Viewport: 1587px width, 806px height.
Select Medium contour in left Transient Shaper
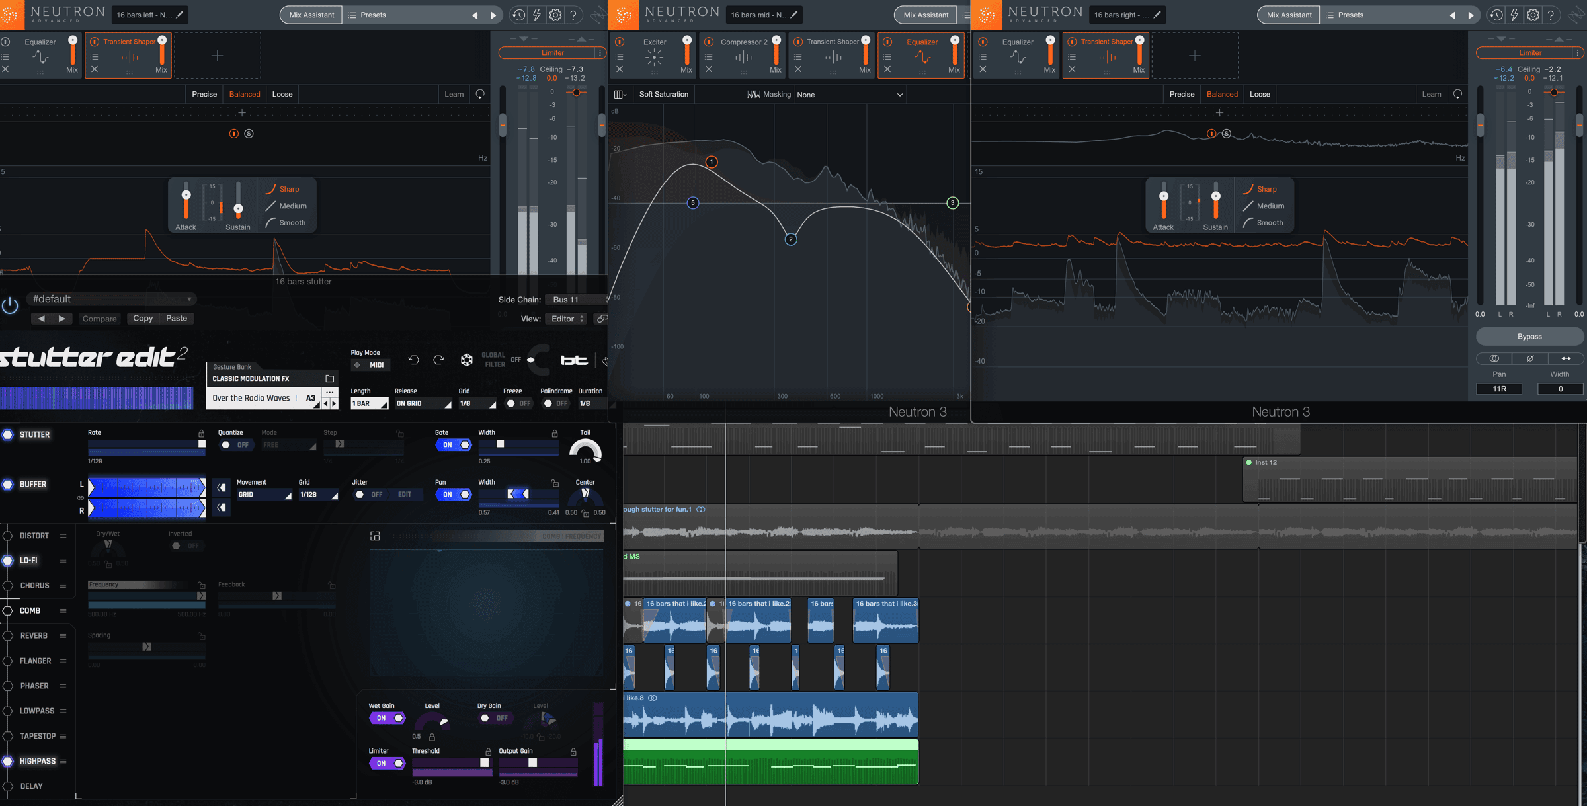point(286,206)
